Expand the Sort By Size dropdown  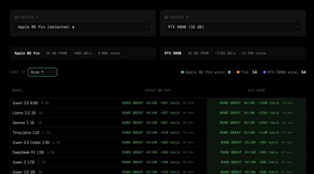42,72
